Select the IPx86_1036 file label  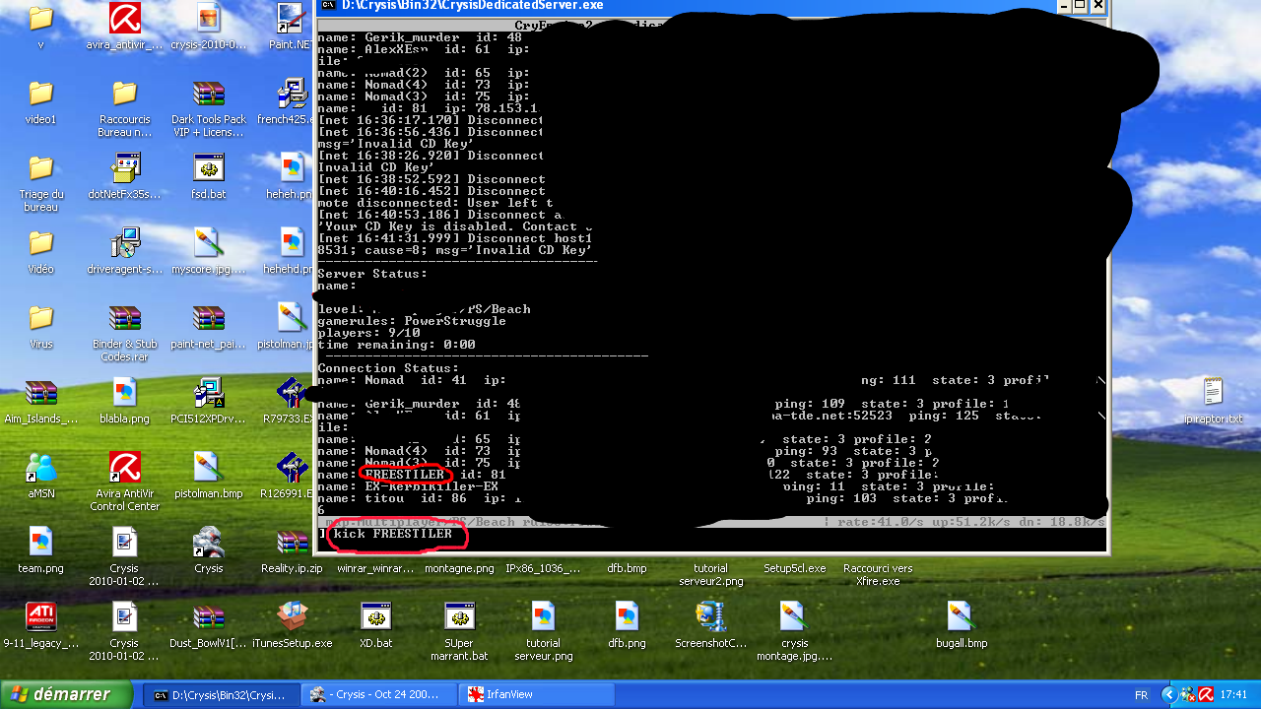543,568
